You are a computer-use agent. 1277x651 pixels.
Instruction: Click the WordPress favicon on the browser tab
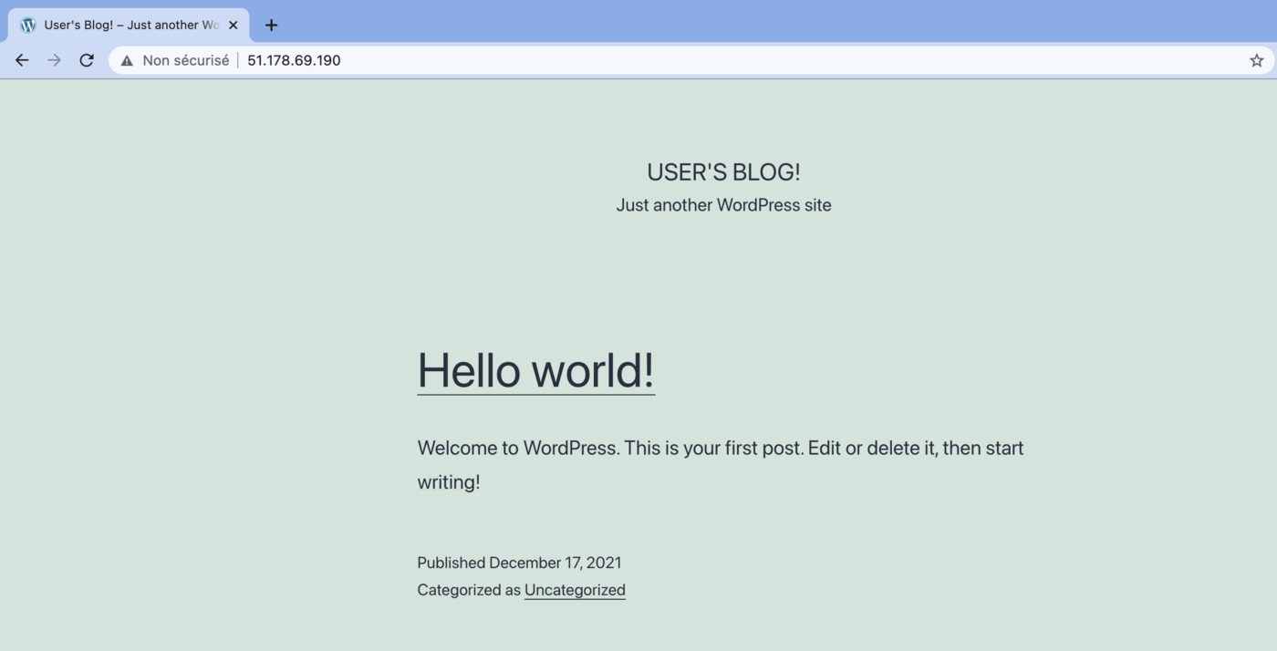tap(26, 25)
